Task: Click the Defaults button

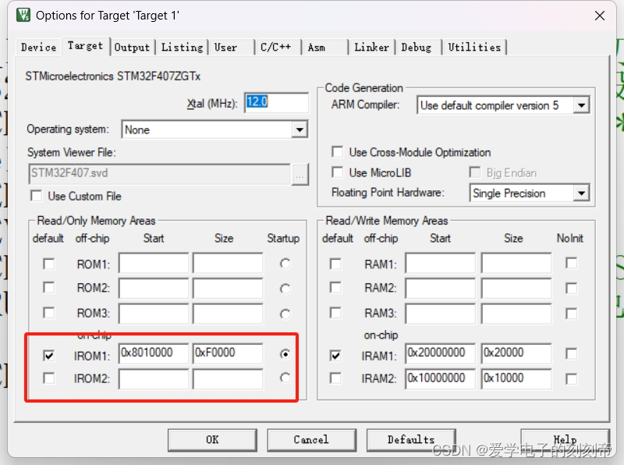Action: (411, 439)
